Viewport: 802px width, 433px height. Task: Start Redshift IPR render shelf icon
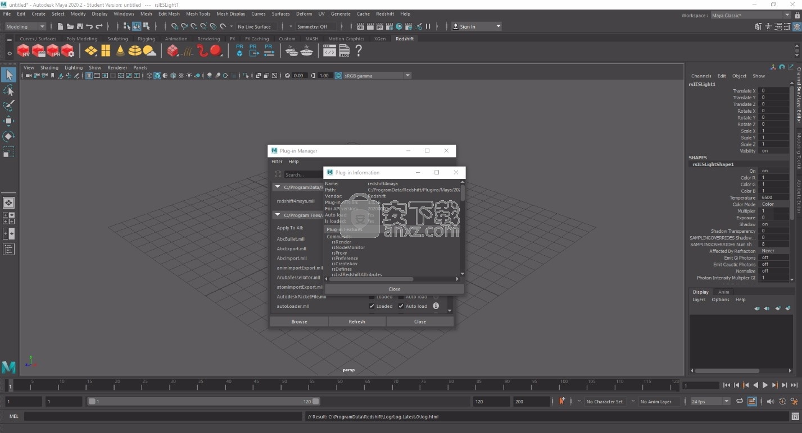pyautogui.click(x=53, y=51)
